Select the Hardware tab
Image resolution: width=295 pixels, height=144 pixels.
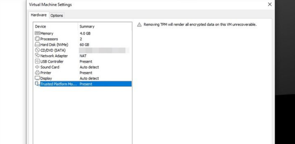39,15
